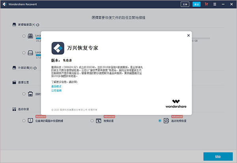Click the blue activate button in title bar
Viewport: 237px width, 163px height.
196,4
